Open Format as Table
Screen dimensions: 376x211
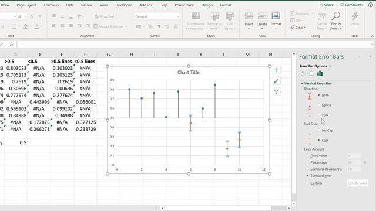click(214, 21)
